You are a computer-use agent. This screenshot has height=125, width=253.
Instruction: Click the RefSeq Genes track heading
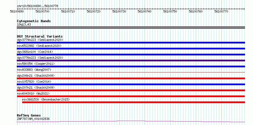(29, 115)
